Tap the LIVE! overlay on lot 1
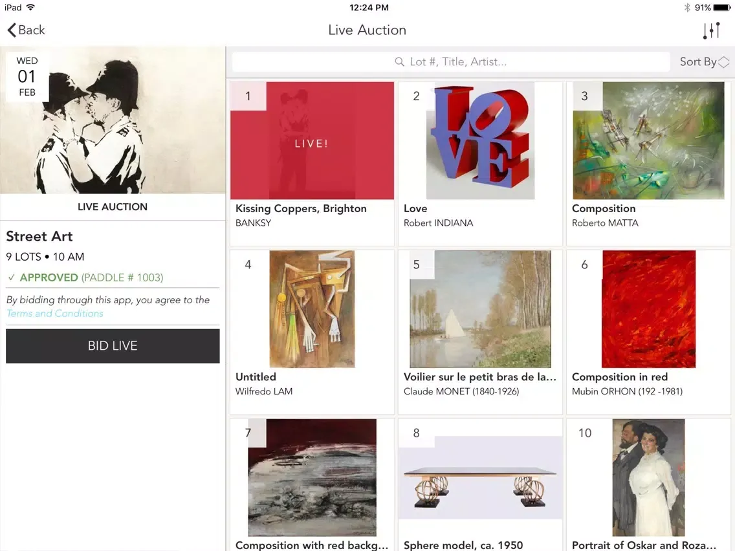This screenshot has height=551, width=735. [x=311, y=144]
